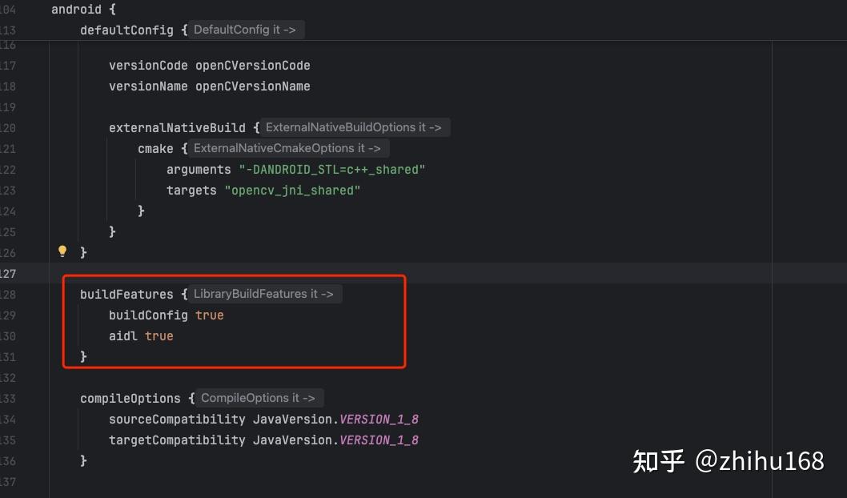Click the 'arguments' keyword

click(199, 170)
